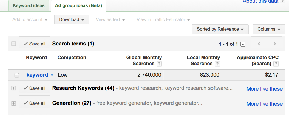This screenshot has width=289, height=115.
Task: Click the Approximate CPC help icon
Action: (276, 64)
